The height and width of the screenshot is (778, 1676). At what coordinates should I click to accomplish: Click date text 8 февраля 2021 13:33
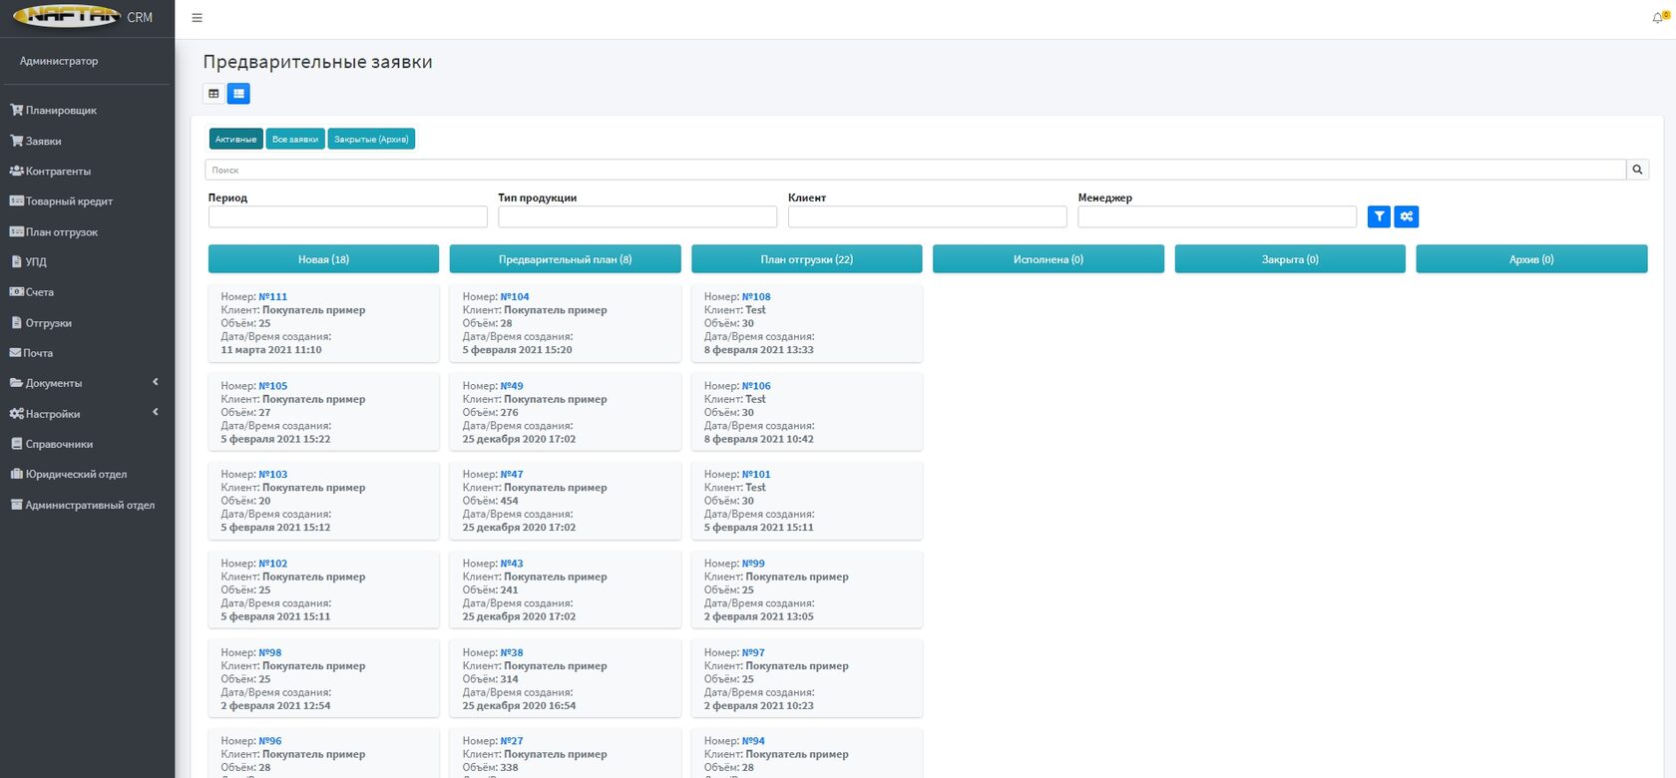[759, 350]
